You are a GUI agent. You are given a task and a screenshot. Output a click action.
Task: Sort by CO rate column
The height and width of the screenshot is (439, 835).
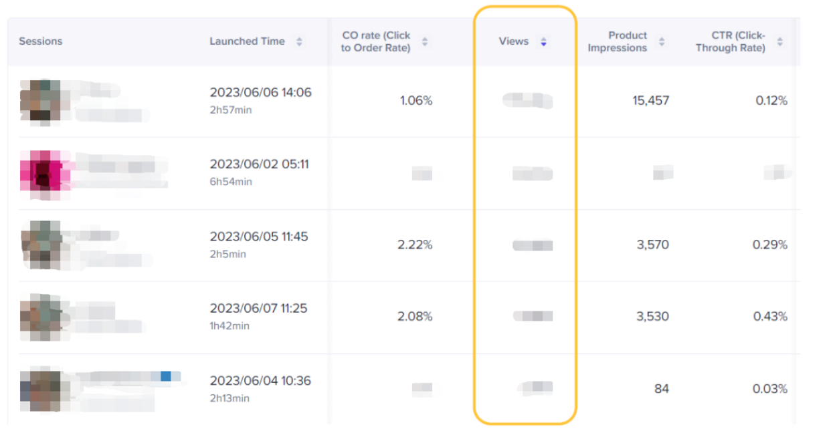coord(425,41)
